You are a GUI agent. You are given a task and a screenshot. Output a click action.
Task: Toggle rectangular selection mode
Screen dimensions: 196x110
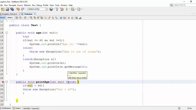coord(45,18)
